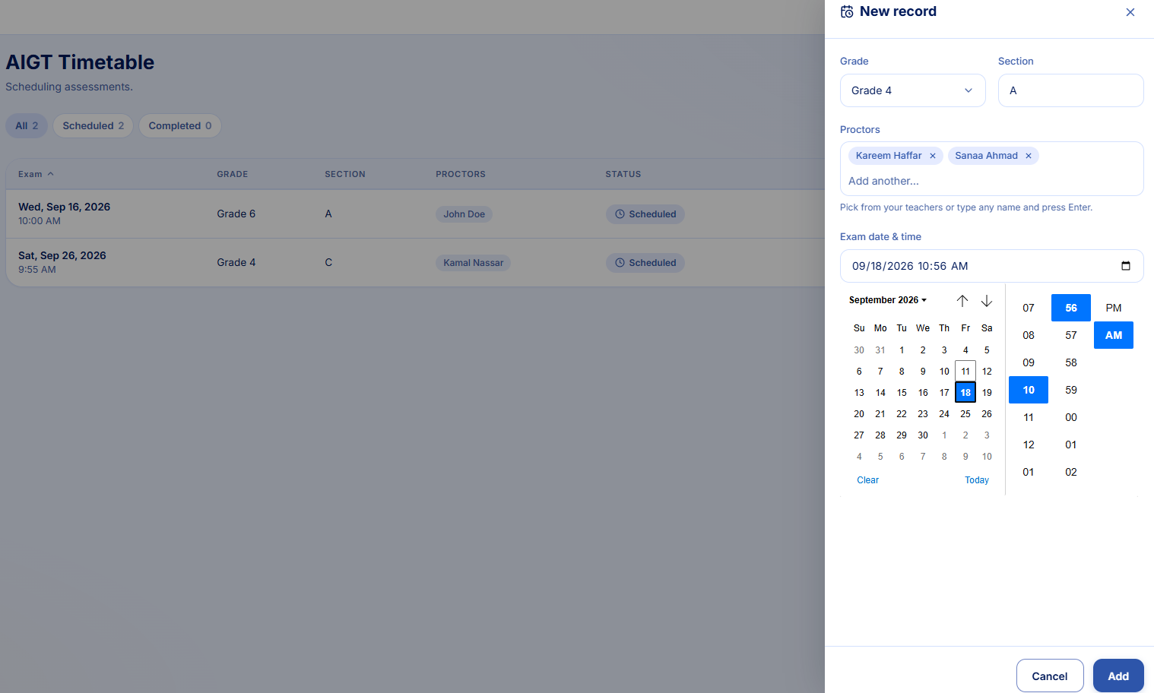
Task: Remove Kareem Haffar proctor chip
Action: click(x=932, y=156)
